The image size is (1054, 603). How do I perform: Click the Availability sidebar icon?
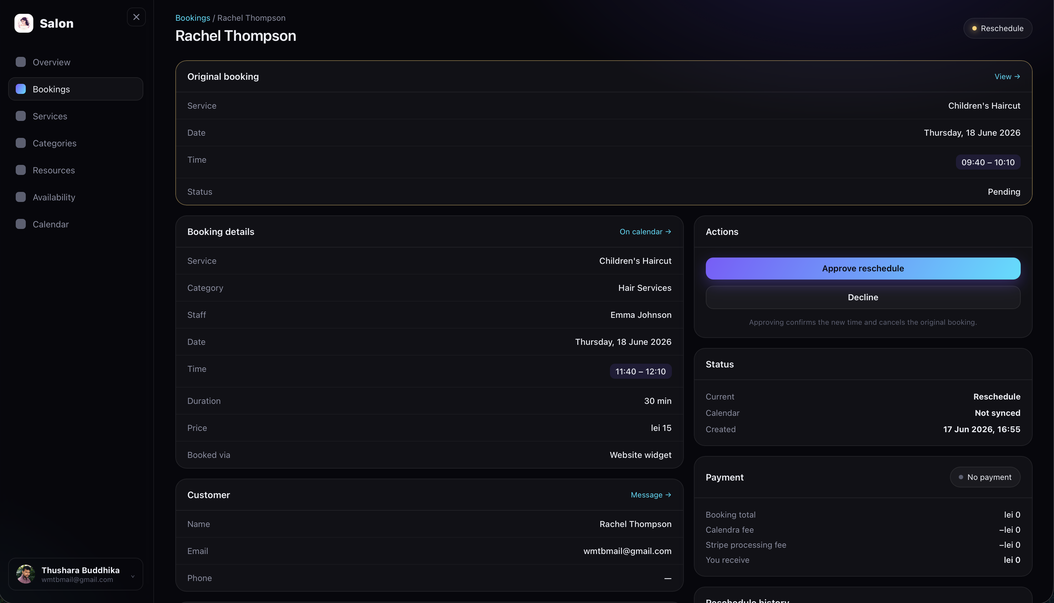tap(21, 197)
